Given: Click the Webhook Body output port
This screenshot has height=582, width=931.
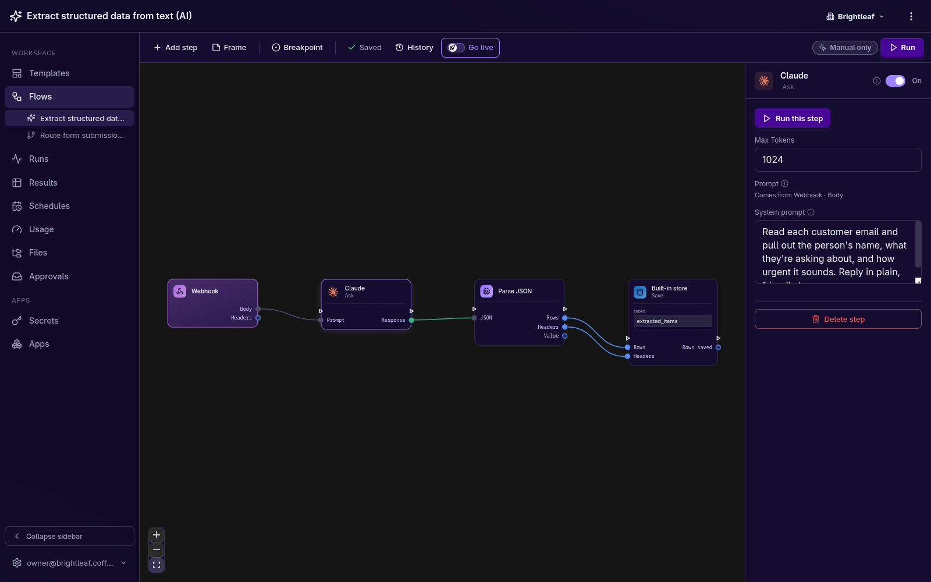Looking at the screenshot, I should [x=258, y=309].
